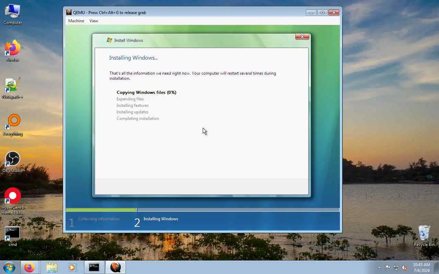Screen dimensions: 439x274
Task: Select the Recycle Bin desktop icon
Action: [424, 236]
